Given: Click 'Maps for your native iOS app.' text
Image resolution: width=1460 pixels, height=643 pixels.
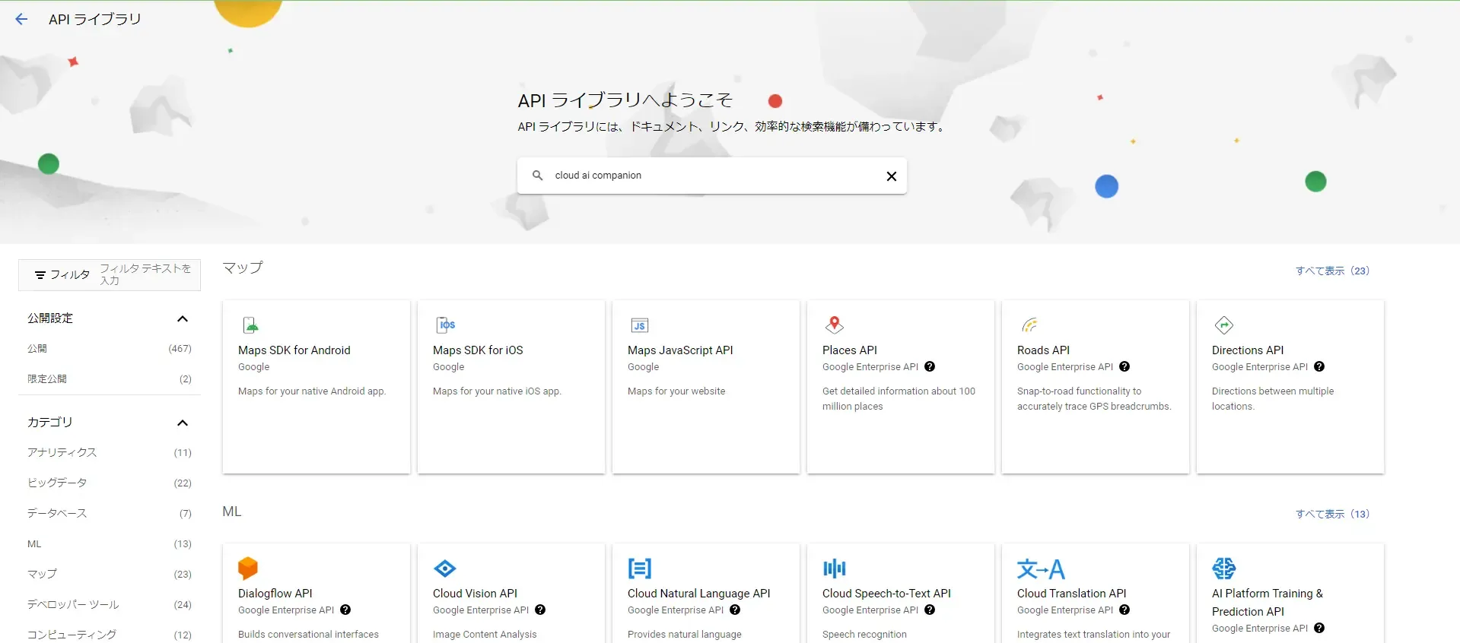Looking at the screenshot, I should (x=497, y=391).
